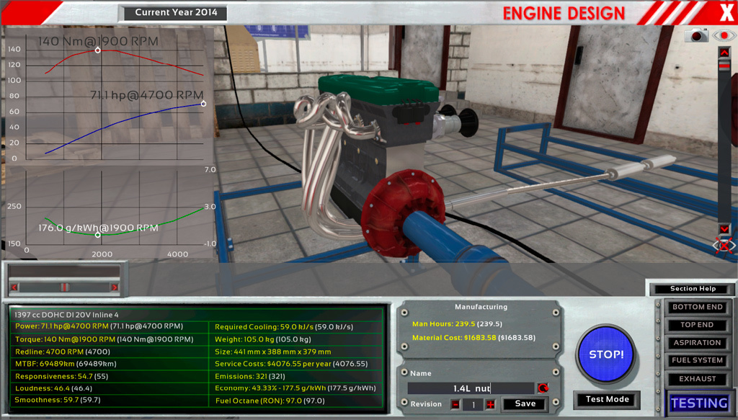
Task: Decrease revision with the minus icon
Action: [x=455, y=405]
